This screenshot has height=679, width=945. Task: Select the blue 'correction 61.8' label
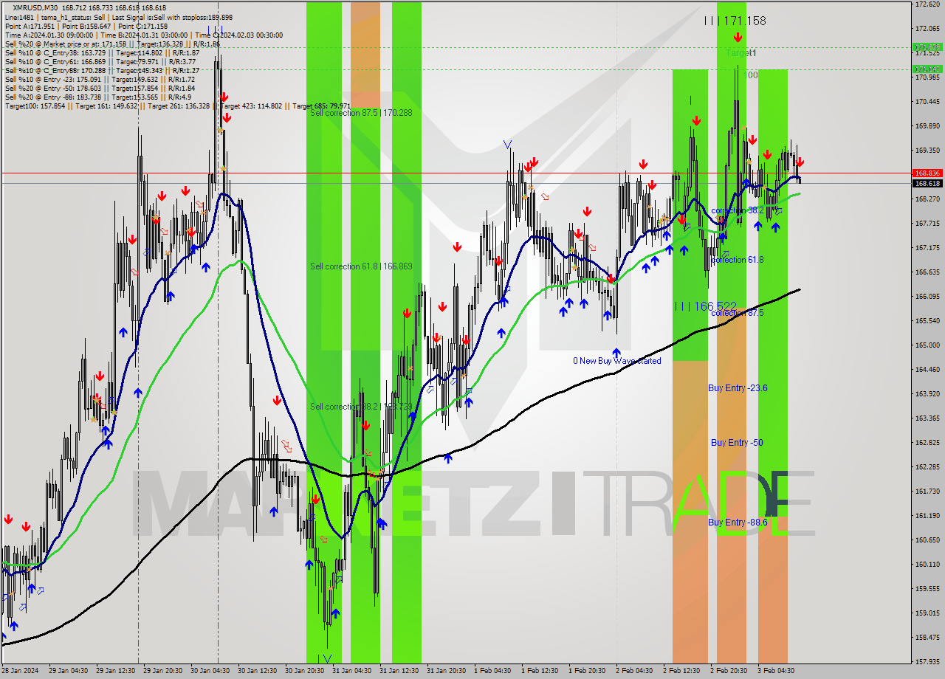coord(737,260)
